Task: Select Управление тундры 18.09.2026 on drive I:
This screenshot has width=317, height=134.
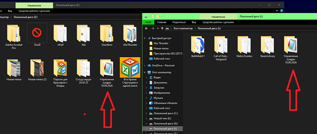Action: (291, 50)
